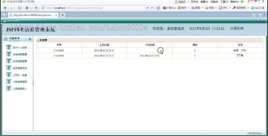The image size is (268, 136).
Task: Expand the 游戏 dropdown arrow
Action: click(230, 8)
